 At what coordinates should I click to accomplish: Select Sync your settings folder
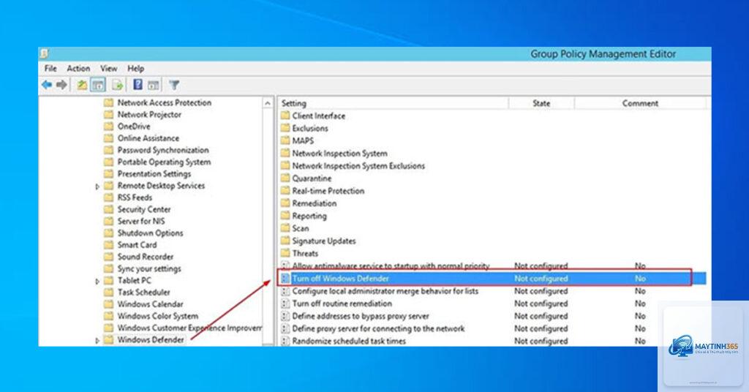pos(149,268)
